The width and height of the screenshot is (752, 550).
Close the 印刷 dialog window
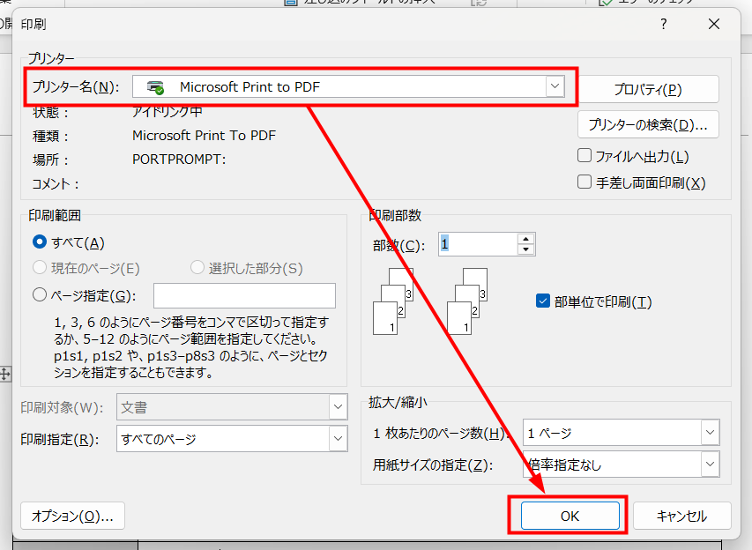click(x=713, y=24)
